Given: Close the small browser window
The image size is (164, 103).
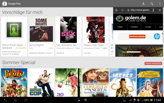Looking at the screenshot, I should pos(160,10).
